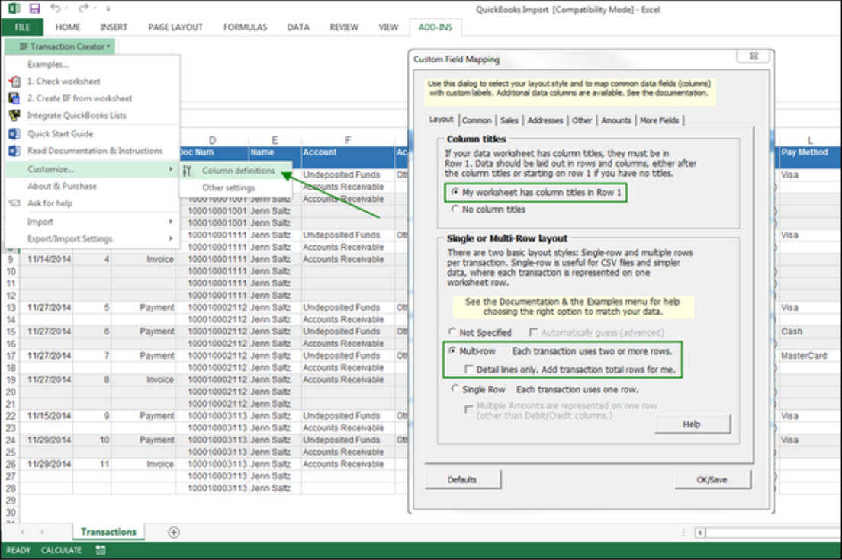This screenshot has height=560, width=842.
Task: Click the OK/Save button
Action: [712, 479]
